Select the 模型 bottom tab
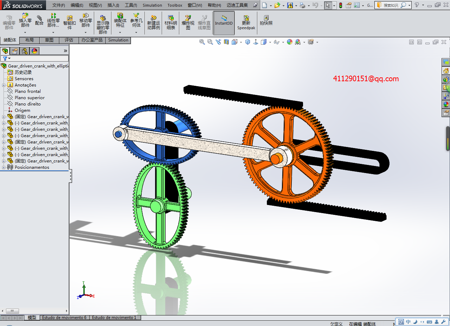 pyautogui.click(x=32, y=318)
